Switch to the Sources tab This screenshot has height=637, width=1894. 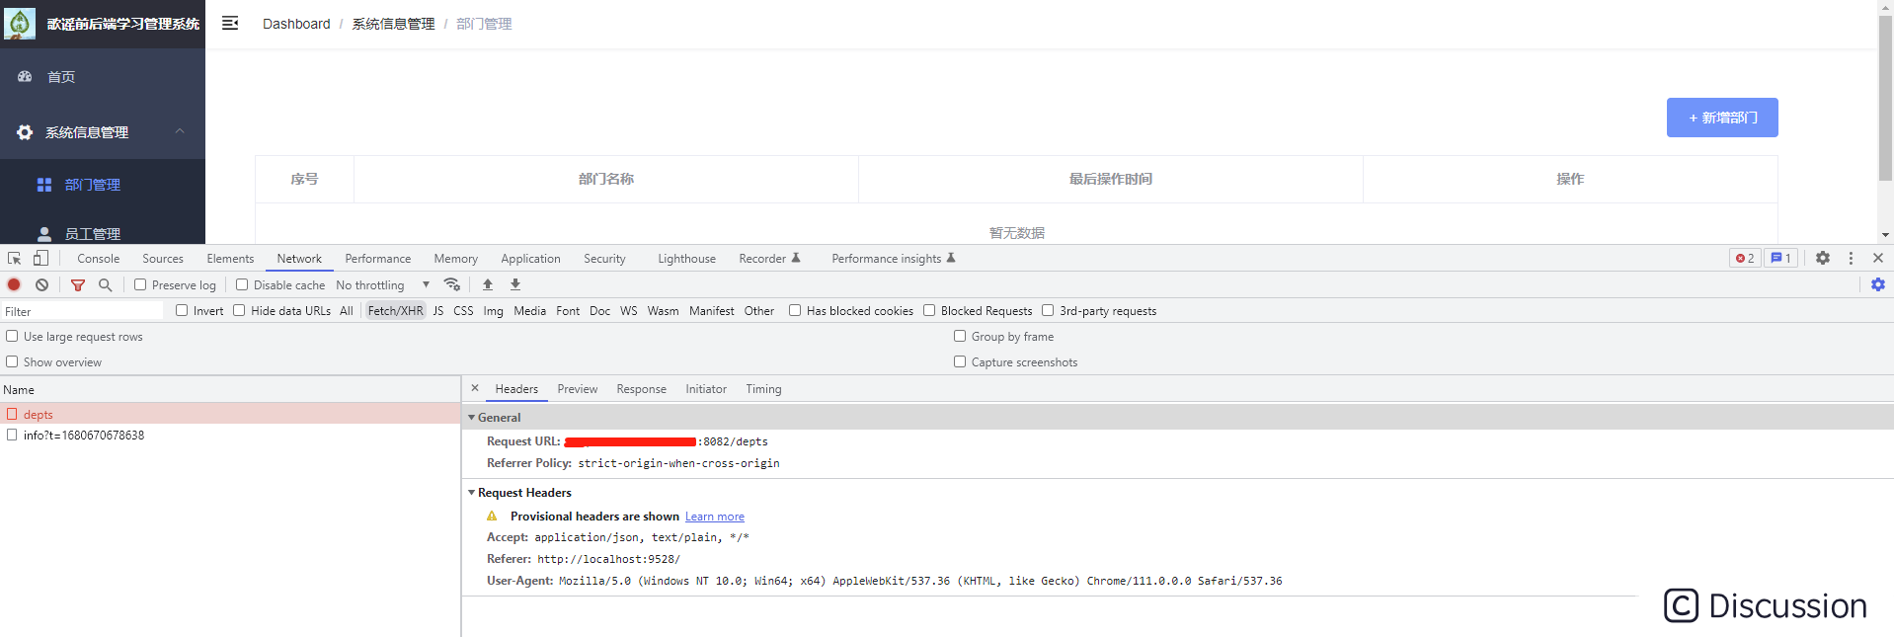[x=163, y=258]
